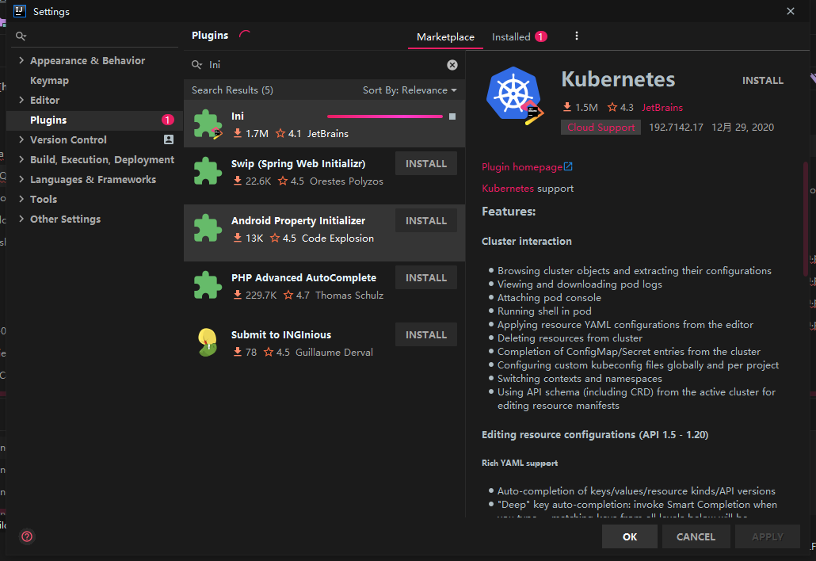Install the Android Property Initializer plugin

pos(426,220)
